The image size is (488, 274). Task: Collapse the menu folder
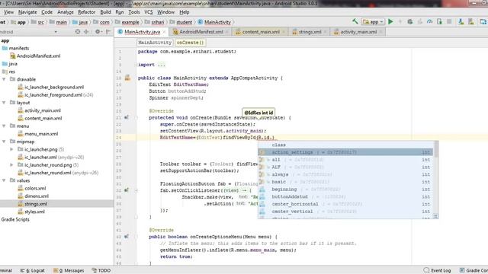4,126
